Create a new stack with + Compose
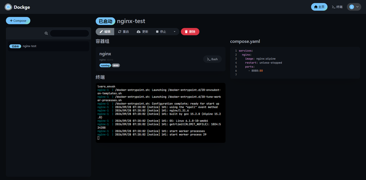Viewport: 366px width, 180px height. coord(18,20)
